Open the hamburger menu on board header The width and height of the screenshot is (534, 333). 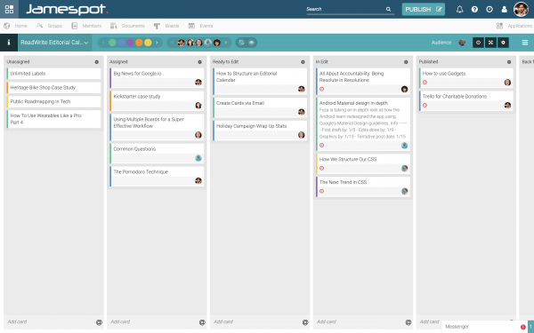pos(525,43)
